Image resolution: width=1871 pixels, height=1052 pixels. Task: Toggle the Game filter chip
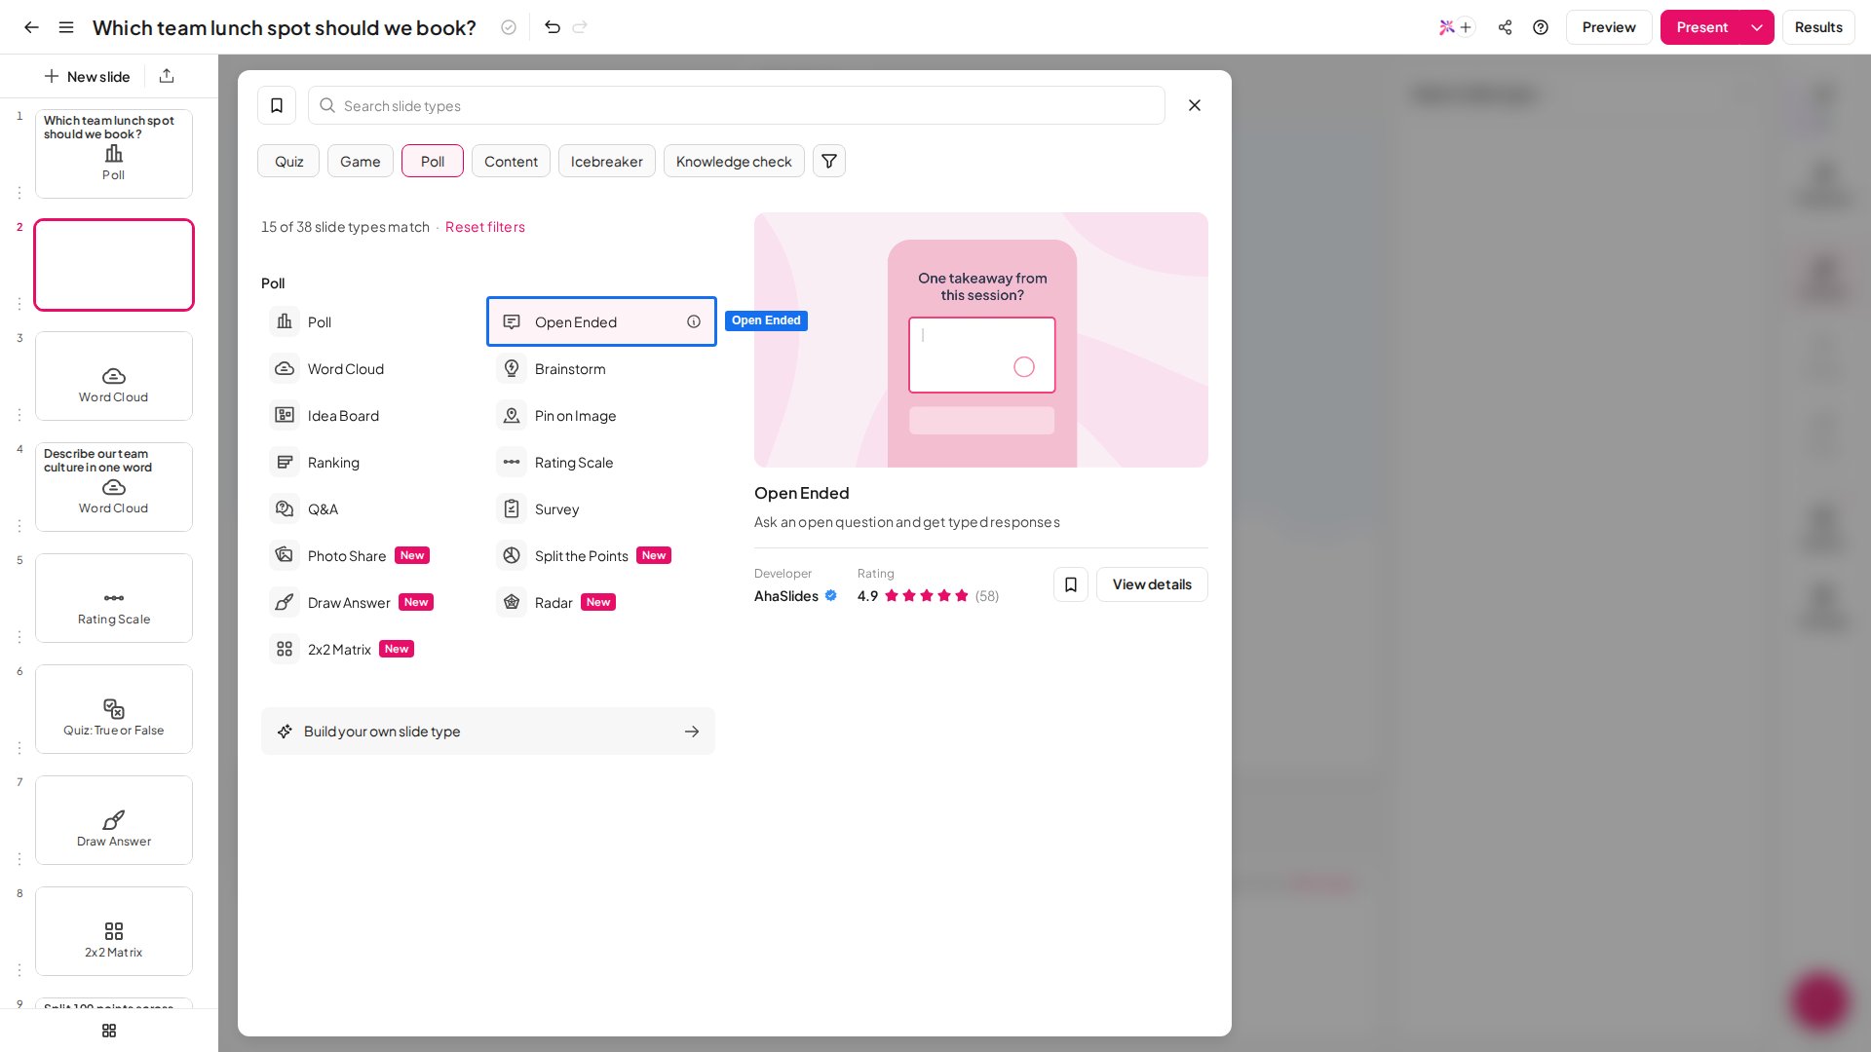(361, 161)
